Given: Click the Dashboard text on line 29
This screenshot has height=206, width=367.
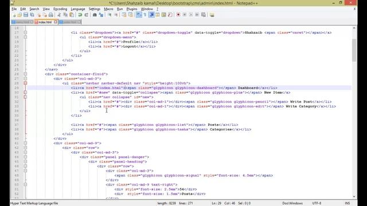Looking at the screenshot, I should click(x=248, y=88).
